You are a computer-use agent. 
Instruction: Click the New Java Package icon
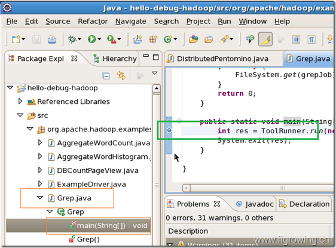click(153, 39)
